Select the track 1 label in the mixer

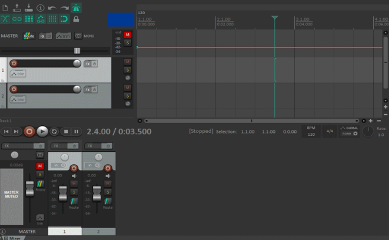65,232
